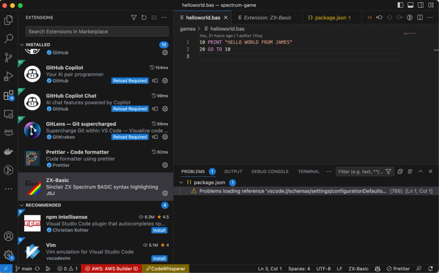
Task: Collapse all problems in panel
Action: [x=400, y=171]
